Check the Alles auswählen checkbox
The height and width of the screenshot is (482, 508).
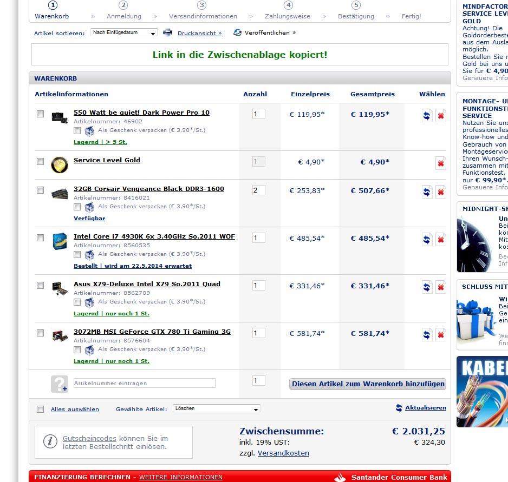(x=40, y=409)
